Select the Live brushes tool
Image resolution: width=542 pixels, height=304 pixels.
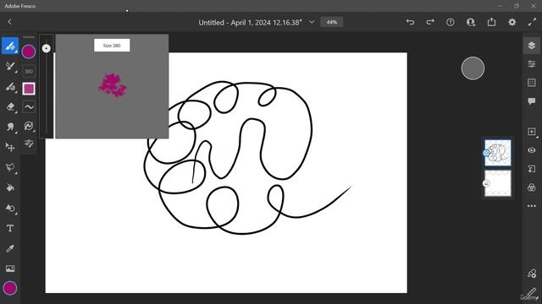(x=10, y=66)
